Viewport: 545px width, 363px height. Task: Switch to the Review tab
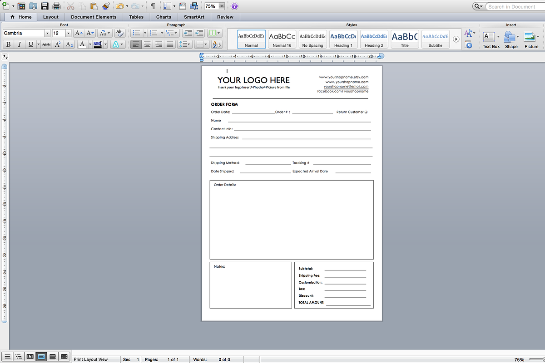click(225, 17)
